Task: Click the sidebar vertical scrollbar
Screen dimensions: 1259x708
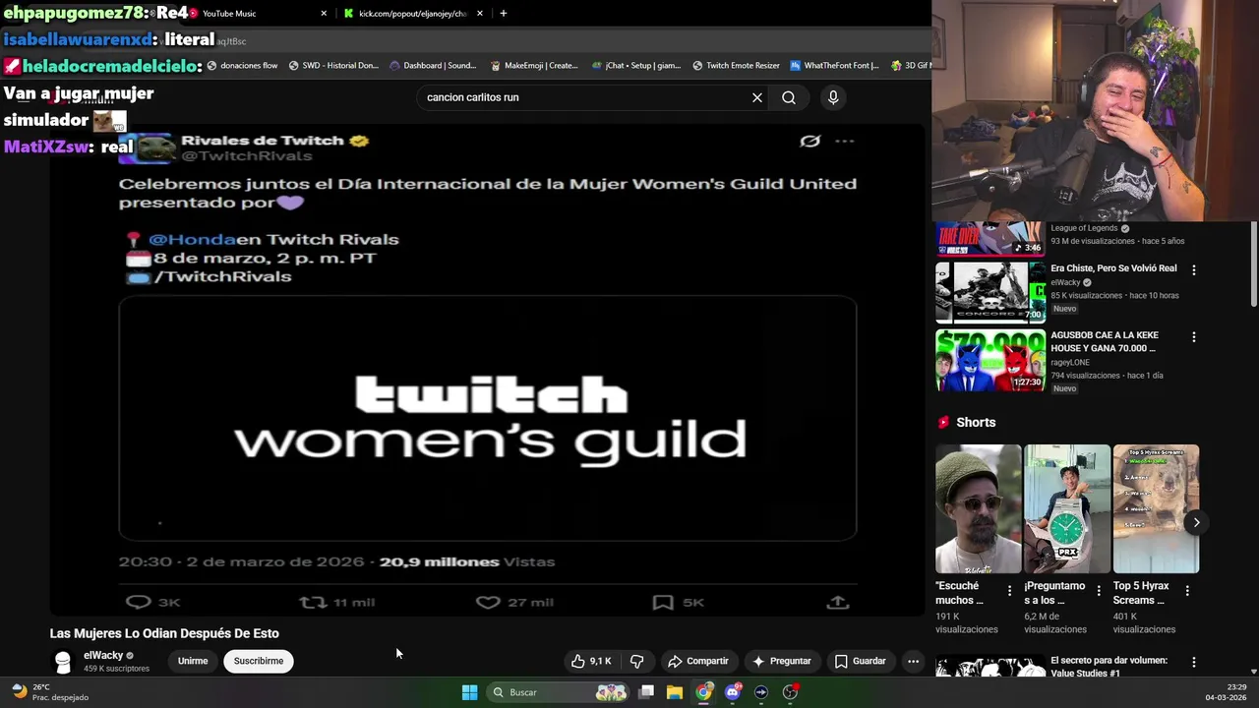Action: tap(1254, 264)
